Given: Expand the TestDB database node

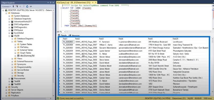Looking at the screenshot, I should (9, 81).
